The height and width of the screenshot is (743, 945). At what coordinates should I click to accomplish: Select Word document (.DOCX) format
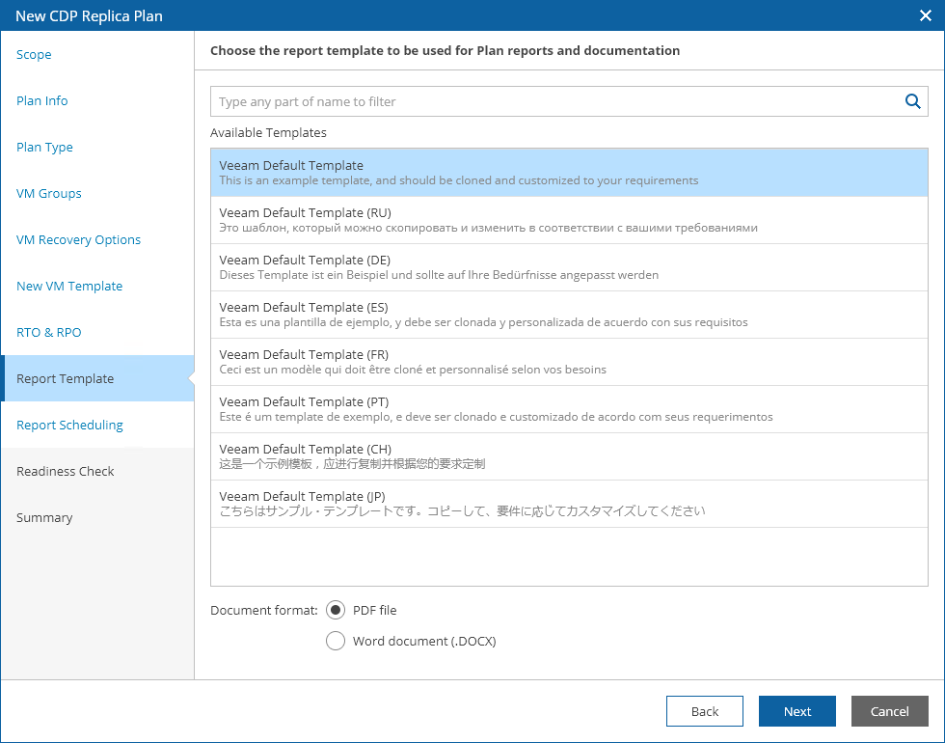[336, 641]
